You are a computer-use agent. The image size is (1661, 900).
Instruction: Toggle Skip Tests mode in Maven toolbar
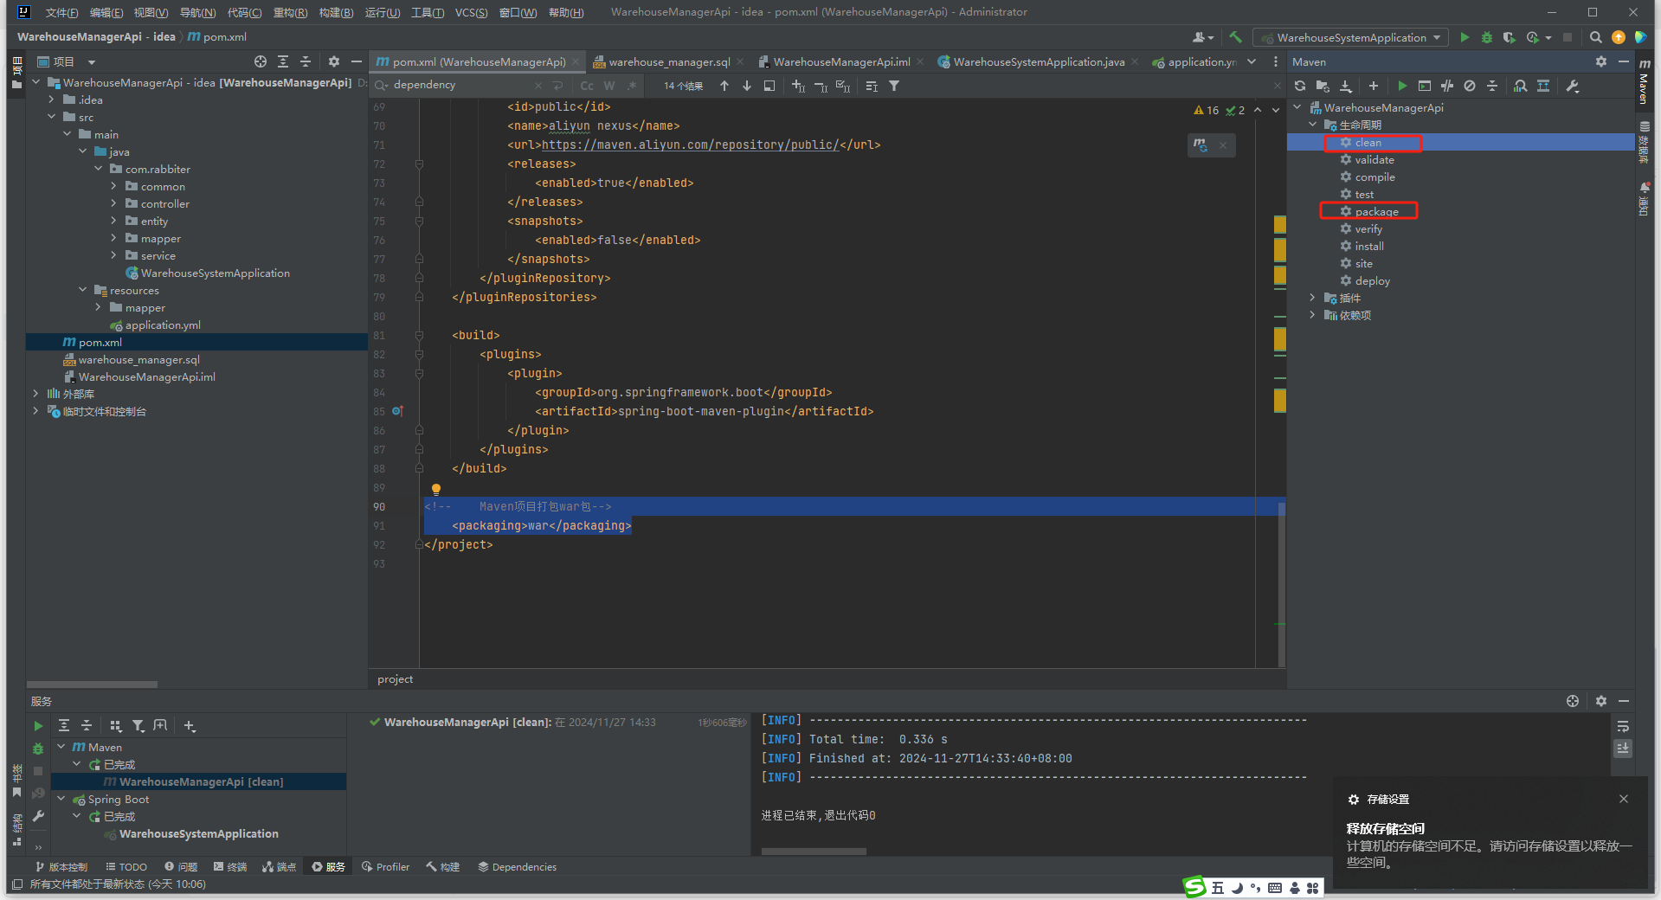pyautogui.click(x=1469, y=86)
